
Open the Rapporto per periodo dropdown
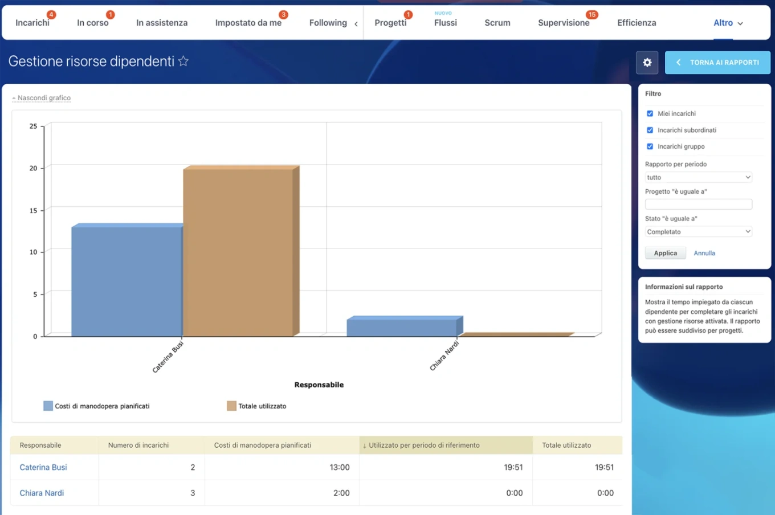point(698,177)
